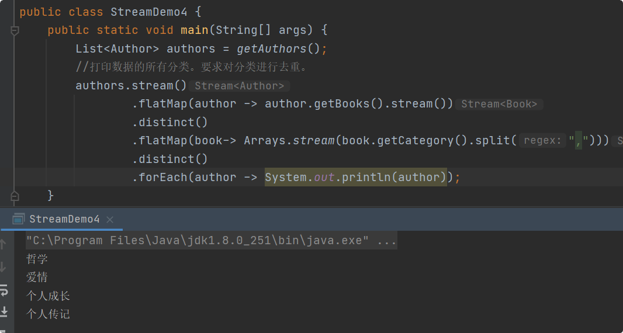This screenshot has height=333, width=623.
Task: Toggle scroll to end of console output
Action: click(x=4, y=311)
